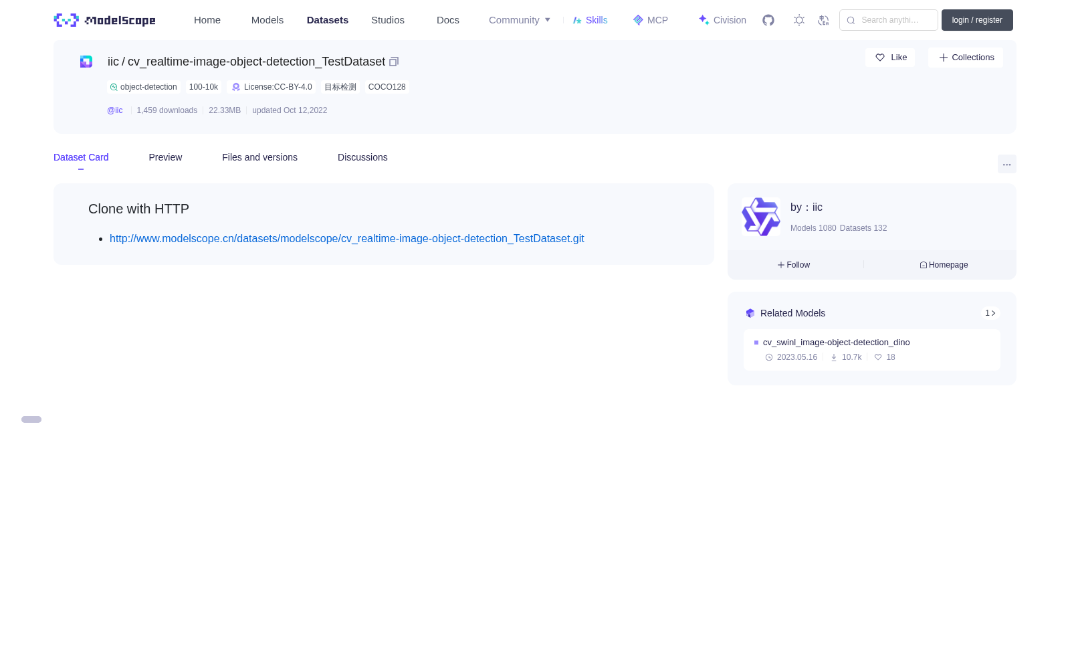The width and height of the screenshot is (1070, 669).
Task: Expand Related Models list via 1 chevron
Action: [x=990, y=313]
